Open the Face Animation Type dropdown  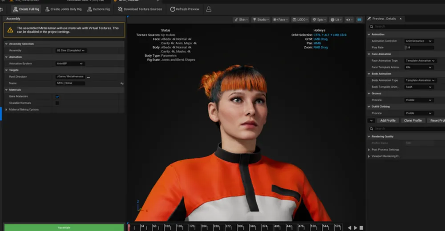tap(421, 61)
